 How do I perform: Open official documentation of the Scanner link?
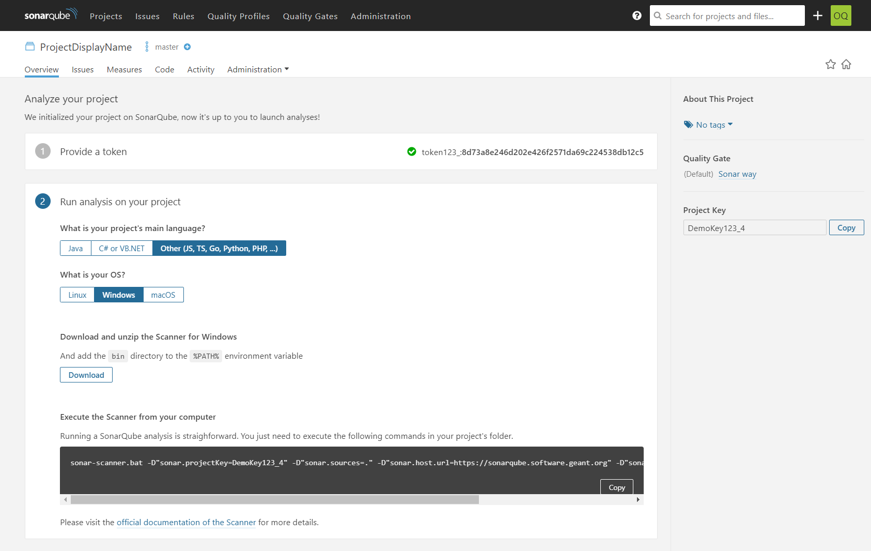click(186, 522)
